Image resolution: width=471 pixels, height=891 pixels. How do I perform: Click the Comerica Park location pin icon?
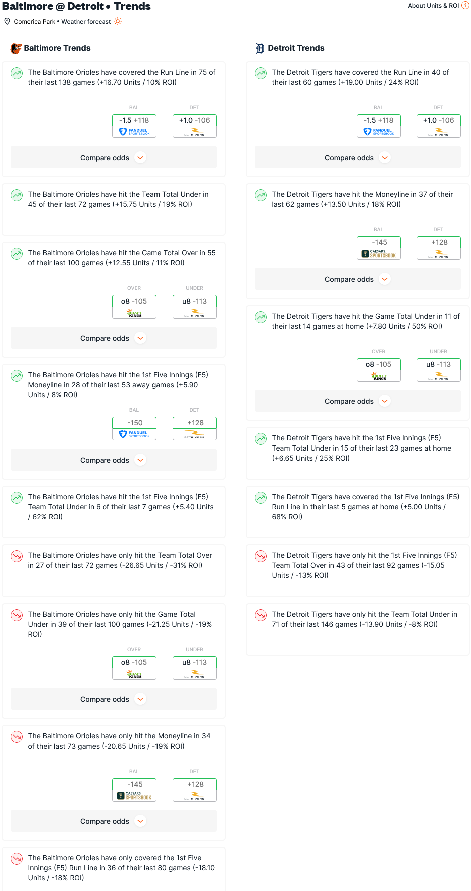(7, 21)
